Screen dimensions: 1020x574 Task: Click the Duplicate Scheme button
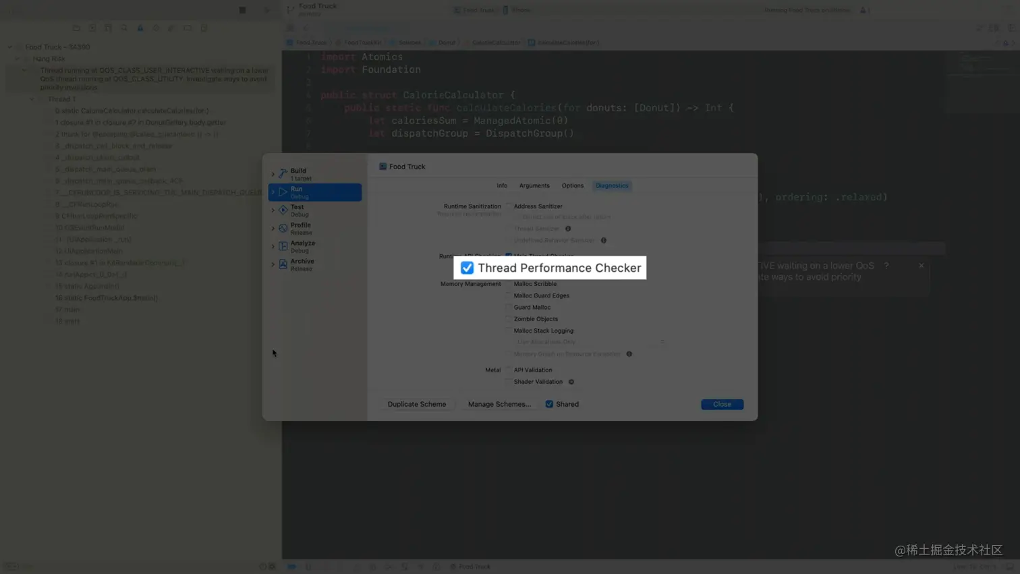(417, 404)
